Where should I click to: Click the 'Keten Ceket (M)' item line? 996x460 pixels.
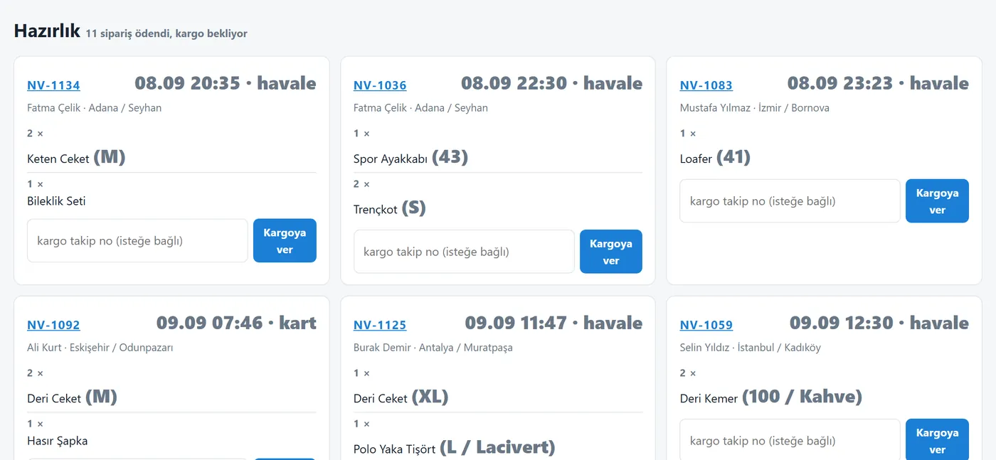(76, 157)
